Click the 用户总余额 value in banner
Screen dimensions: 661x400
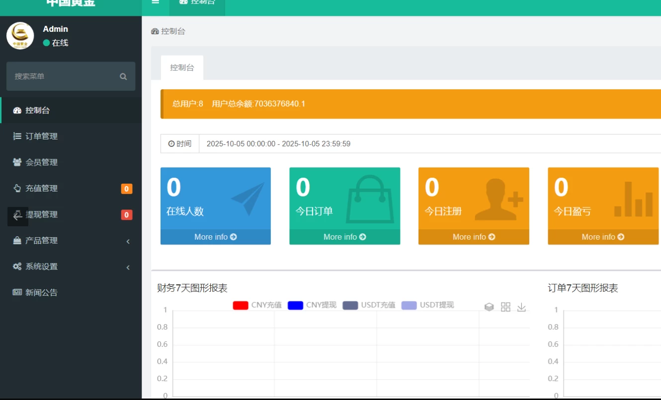point(258,104)
